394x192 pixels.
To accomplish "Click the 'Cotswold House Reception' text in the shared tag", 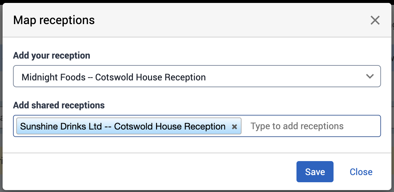I will [x=170, y=126].
